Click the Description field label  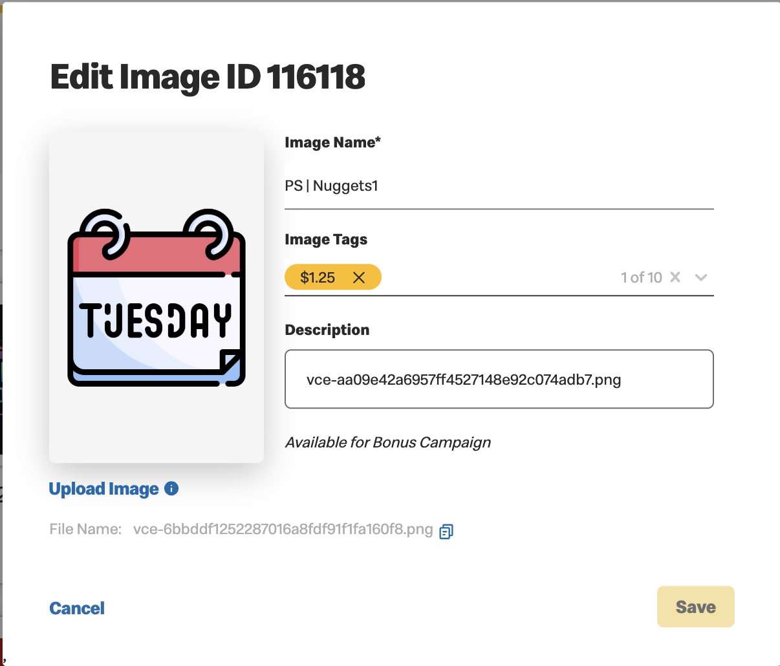click(327, 330)
